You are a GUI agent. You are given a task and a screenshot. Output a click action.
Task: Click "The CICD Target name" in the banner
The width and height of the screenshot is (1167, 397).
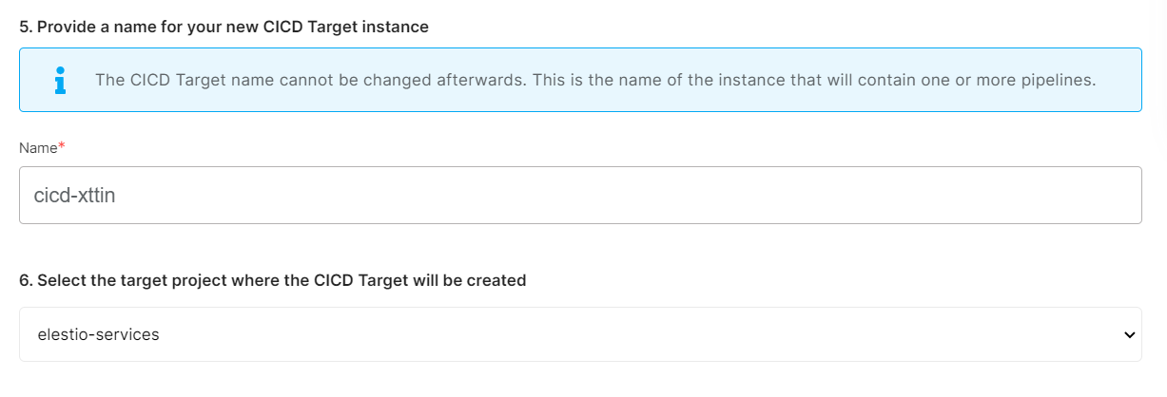[x=168, y=80]
